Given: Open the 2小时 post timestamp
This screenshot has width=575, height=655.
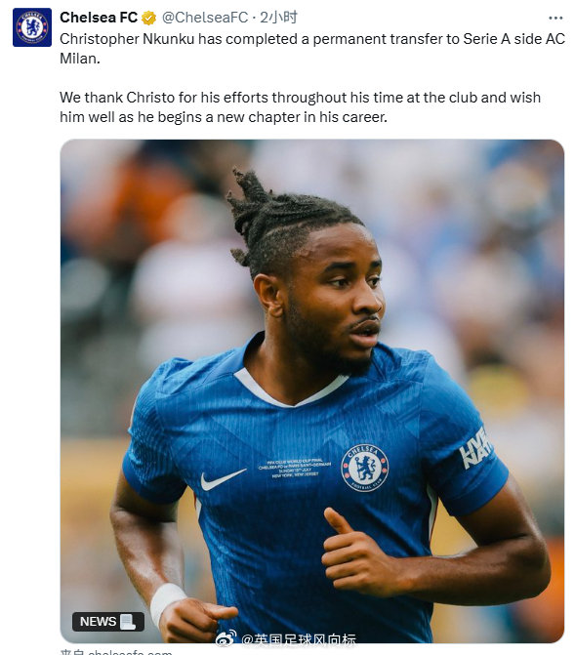Looking at the screenshot, I should [x=278, y=18].
